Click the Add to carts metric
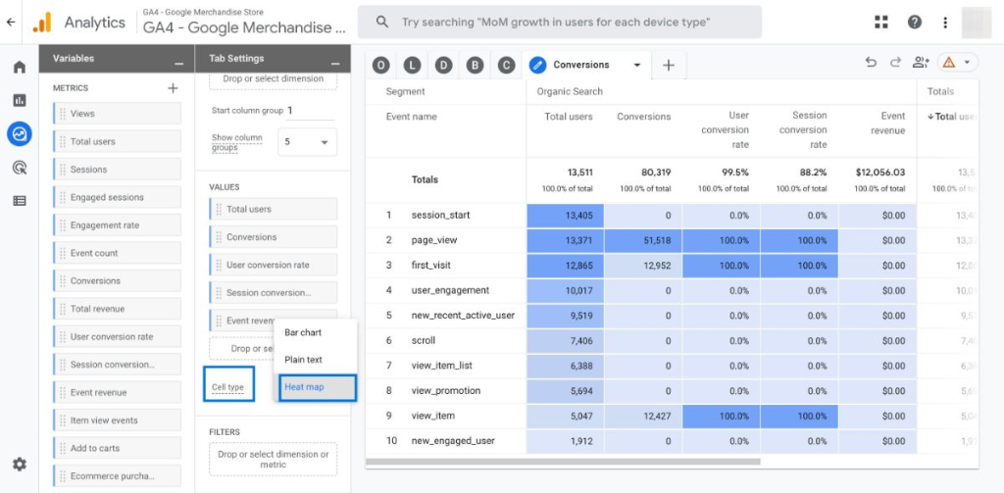This screenshot has height=493, width=1004. coord(118,448)
